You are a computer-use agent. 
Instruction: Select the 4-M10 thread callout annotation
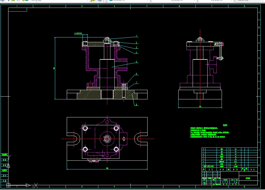click(78, 33)
